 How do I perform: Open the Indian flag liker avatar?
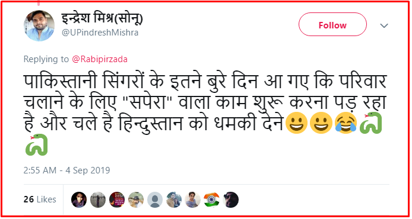pos(211,200)
